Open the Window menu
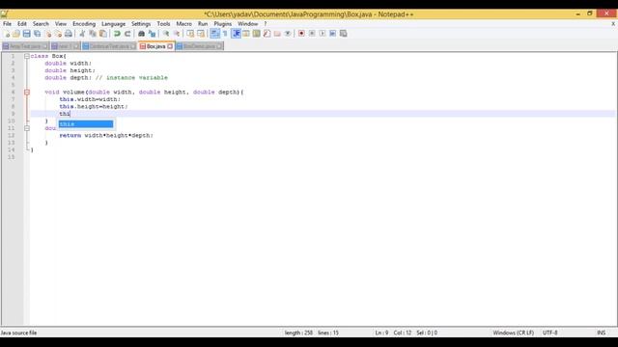This screenshot has height=347, width=618. (x=247, y=24)
